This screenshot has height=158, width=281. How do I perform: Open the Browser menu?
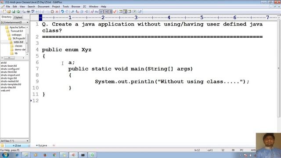pyautogui.click(x=76, y=7)
